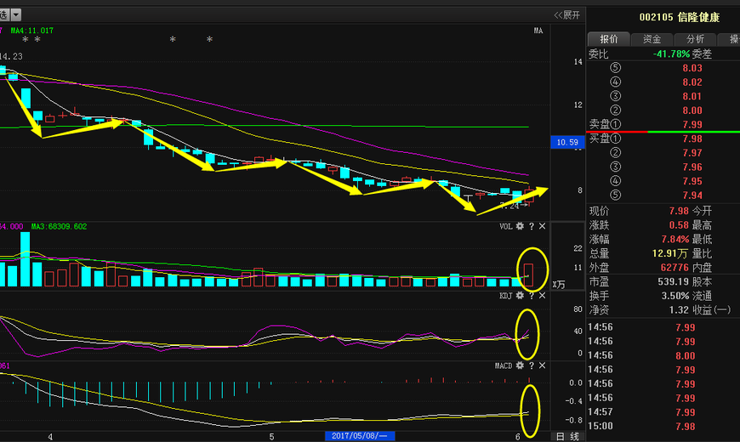
Task: Open VOL indicator settings gear
Action: (x=520, y=226)
